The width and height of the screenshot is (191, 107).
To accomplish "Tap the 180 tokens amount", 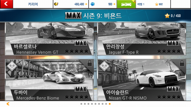I will [x=110, y=4].
